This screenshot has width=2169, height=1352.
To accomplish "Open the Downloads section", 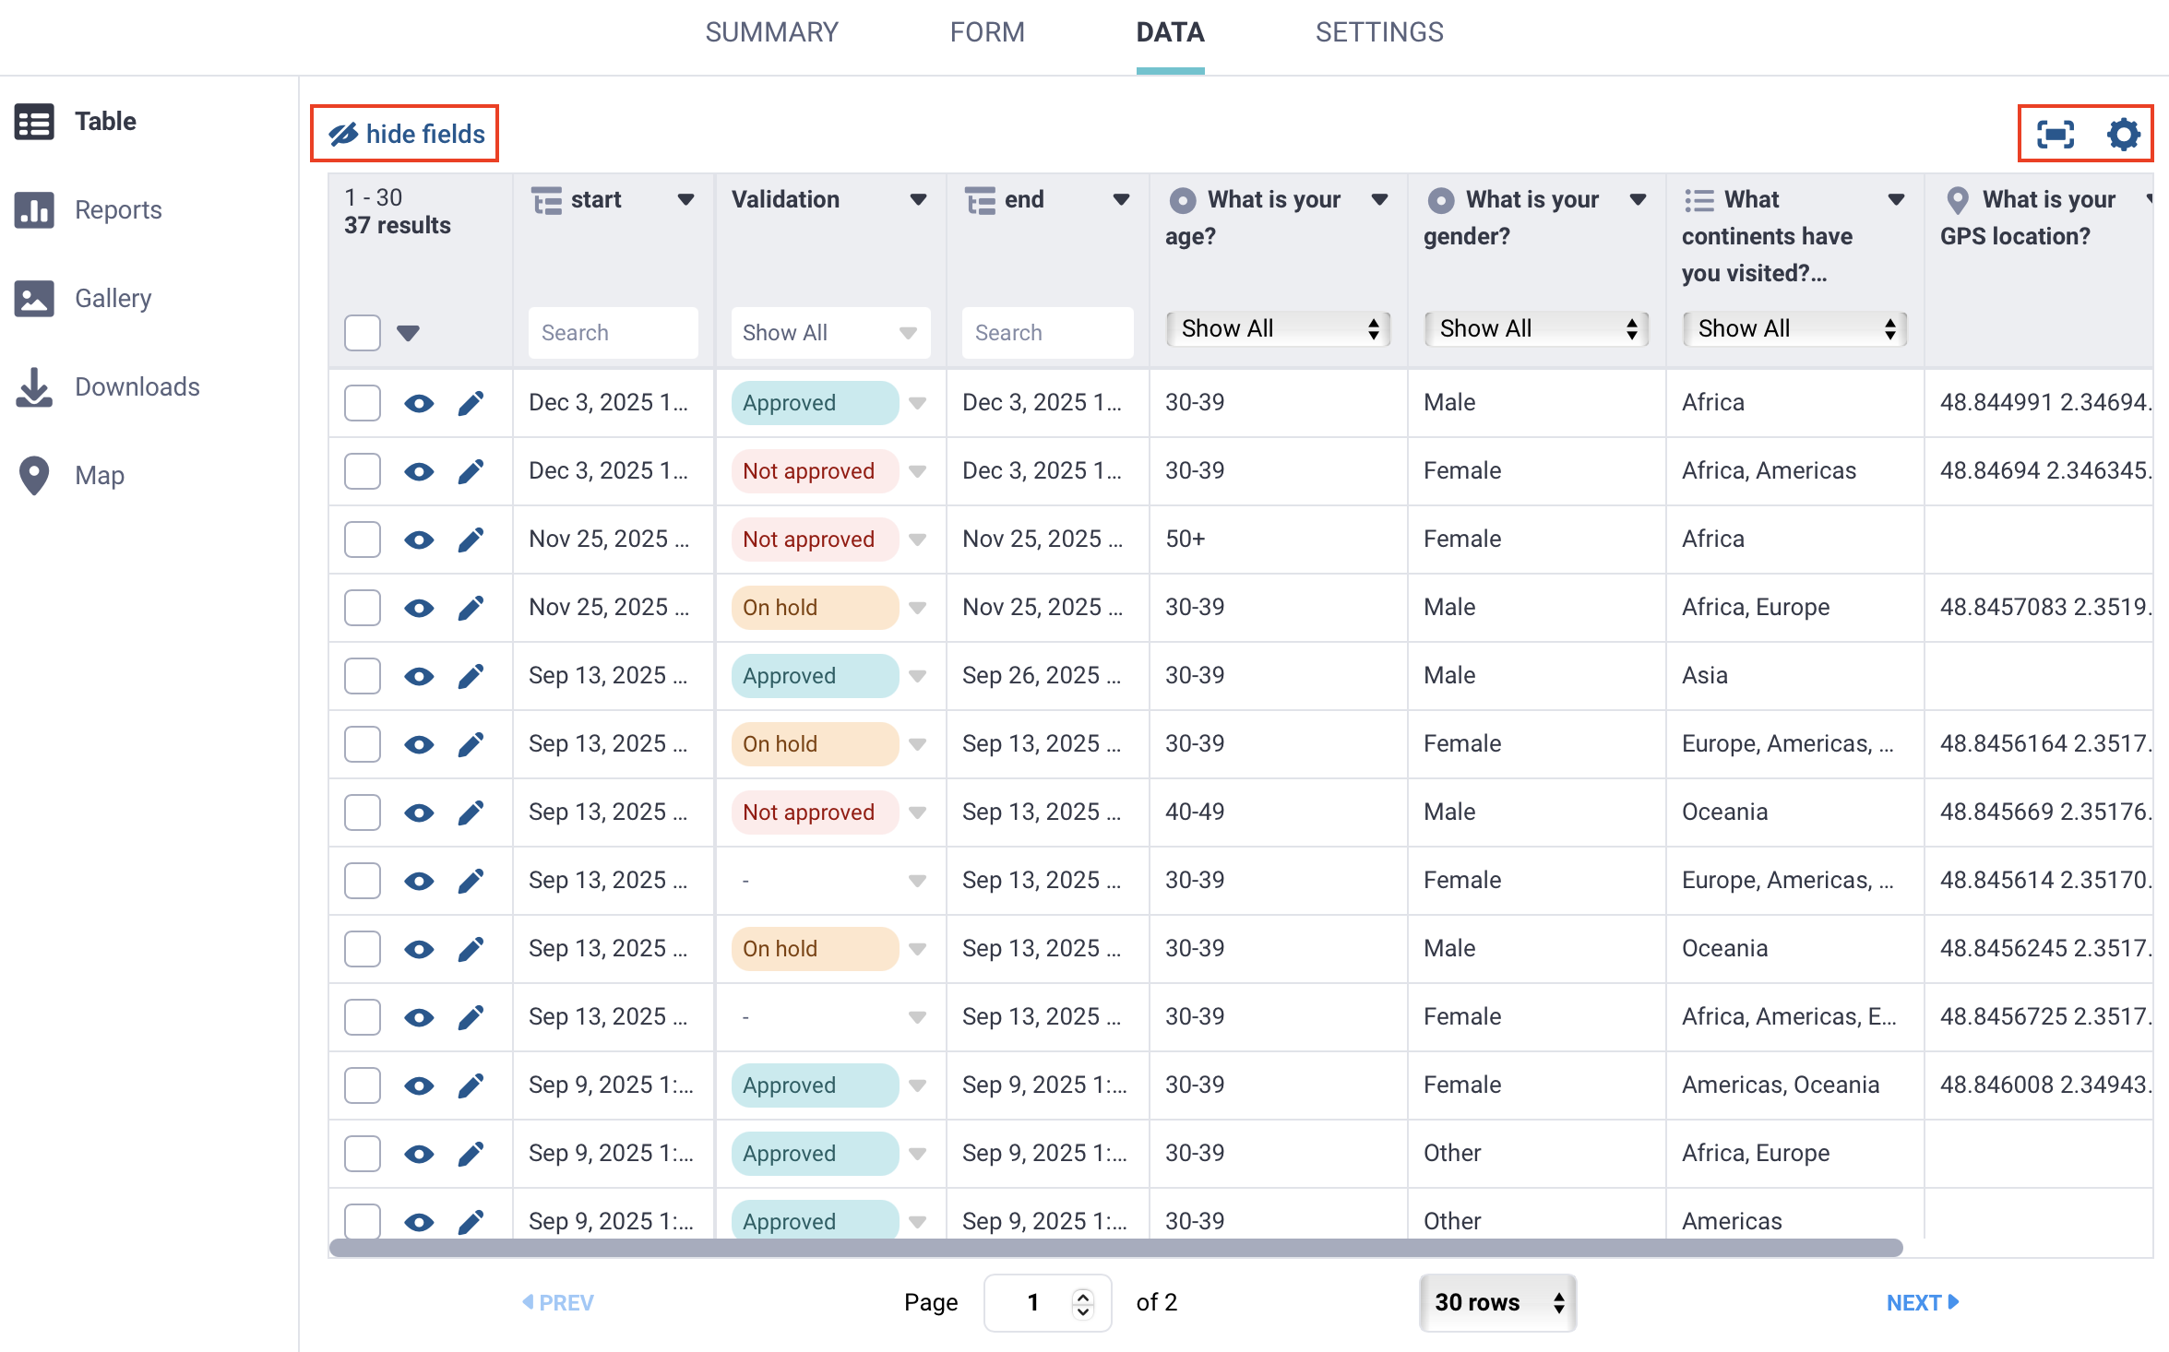I will tap(137, 386).
